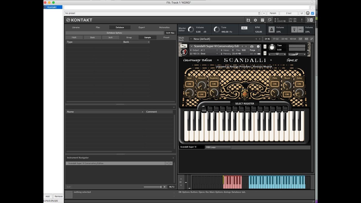Toggle the Kontakt checkbox in FX list

pyautogui.click(x=45, y=7)
